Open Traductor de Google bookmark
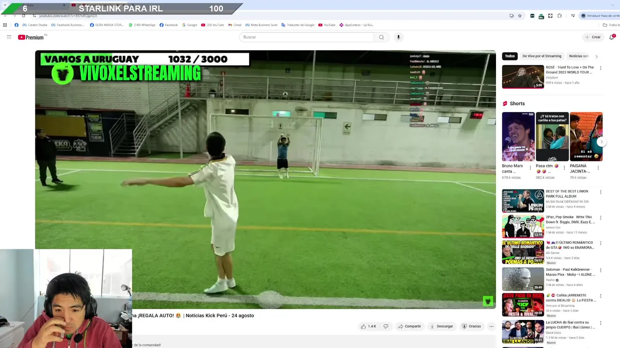Screen dimensions: 620x348 [298, 25]
